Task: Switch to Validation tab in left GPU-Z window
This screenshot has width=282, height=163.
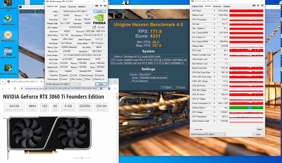Action: click(82, 7)
